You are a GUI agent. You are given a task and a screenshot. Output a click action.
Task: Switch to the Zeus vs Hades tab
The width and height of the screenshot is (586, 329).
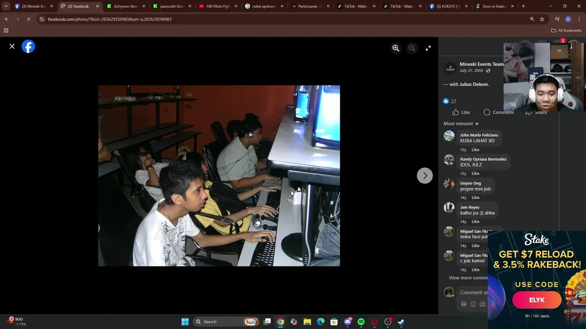[495, 6]
